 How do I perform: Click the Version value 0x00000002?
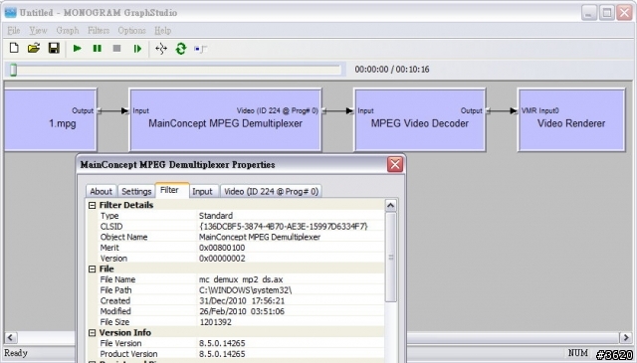click(x=222, y=259)
